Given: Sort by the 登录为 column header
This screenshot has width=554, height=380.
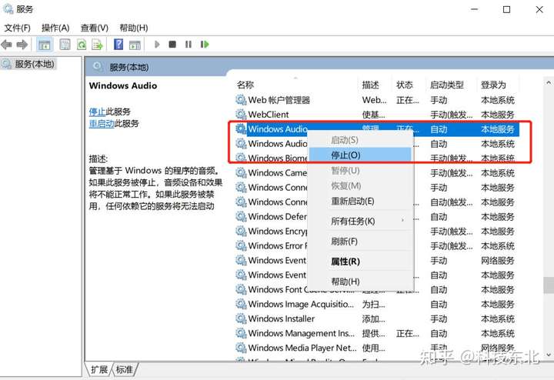Looking at the screenshot, I should pos(498,85).
